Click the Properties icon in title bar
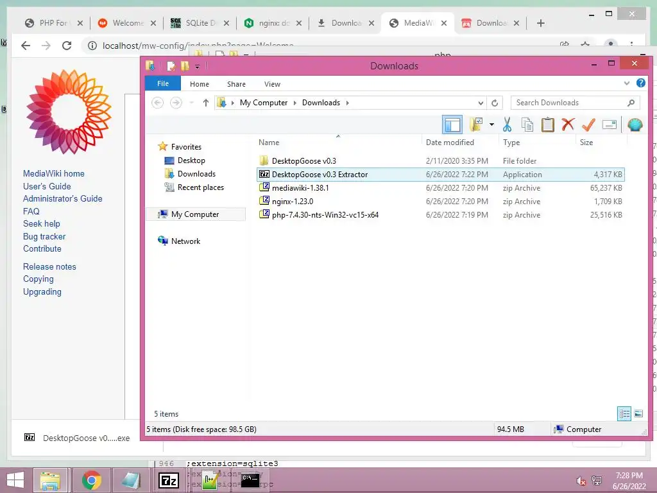The image size is (657, 493). [x=171, y=66]
